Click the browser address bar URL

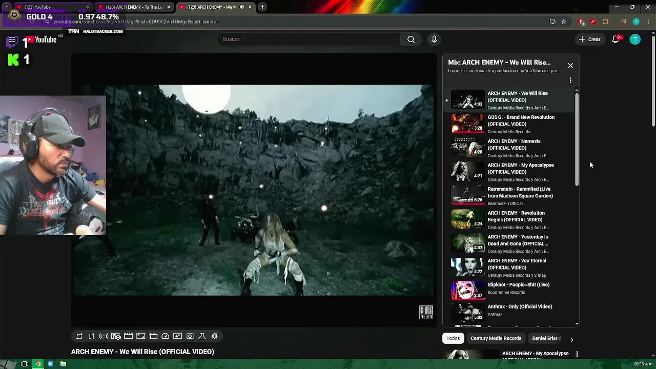(136, 22)
